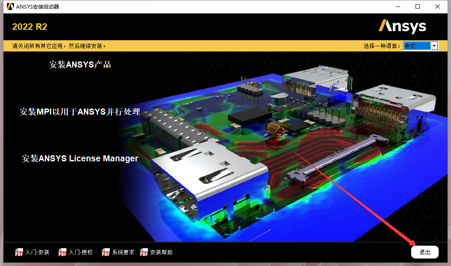
Task: Click the 退出 exit button
Action: (425, 252)
